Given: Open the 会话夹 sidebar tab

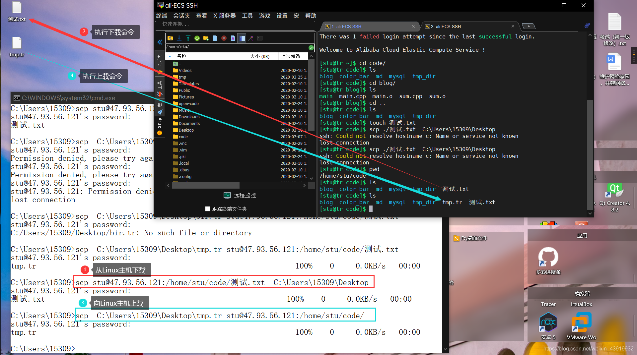Looking at the screenshot, I should [x=160, y=64].
